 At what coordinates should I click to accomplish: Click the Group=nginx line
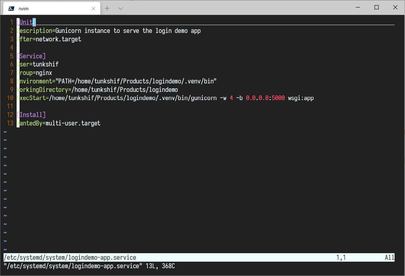pyautogui.click(x=34, y=73)
